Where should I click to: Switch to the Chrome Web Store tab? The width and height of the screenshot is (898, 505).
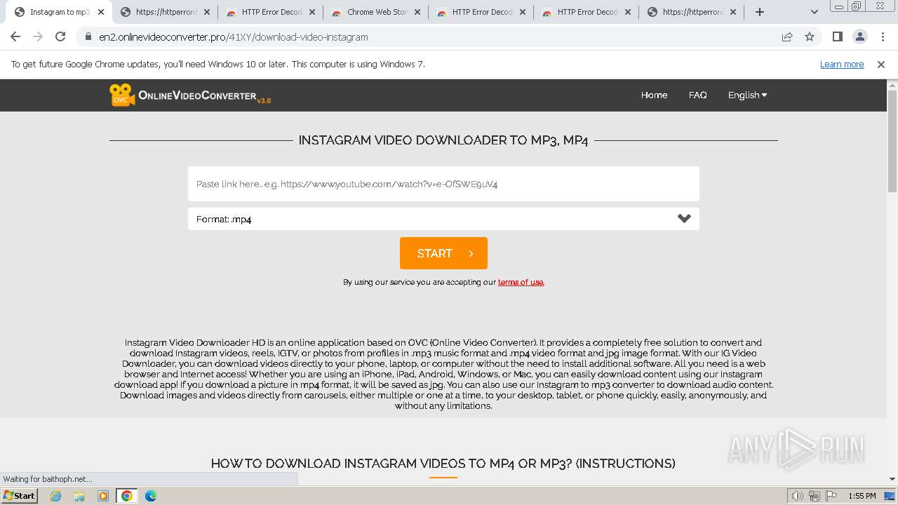(x=375, y=12)
